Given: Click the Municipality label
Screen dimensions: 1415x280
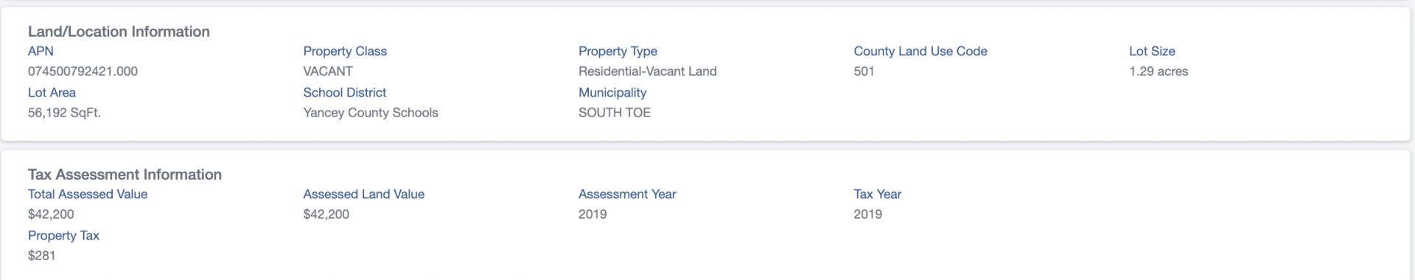Looking at the screenshot, I should pyautogui.click(x=612, y=92).
